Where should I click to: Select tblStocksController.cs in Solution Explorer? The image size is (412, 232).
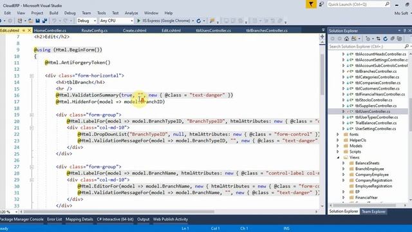[373, 100]
